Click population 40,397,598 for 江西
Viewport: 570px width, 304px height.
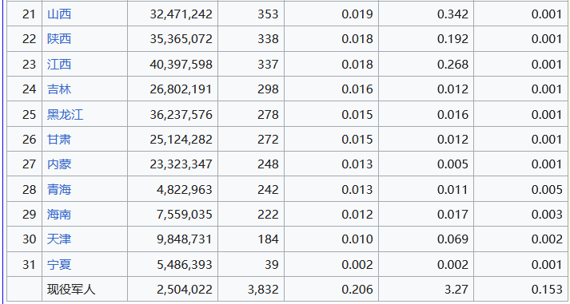click(x=181, y=64)
